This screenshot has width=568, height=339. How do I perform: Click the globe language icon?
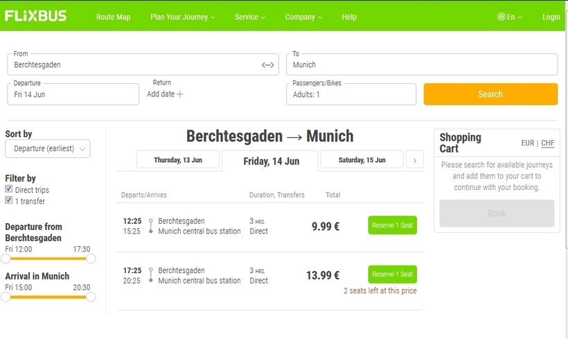(501, 17)
